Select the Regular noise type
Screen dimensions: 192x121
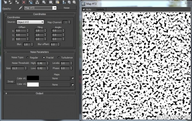(x=28, y=57)
